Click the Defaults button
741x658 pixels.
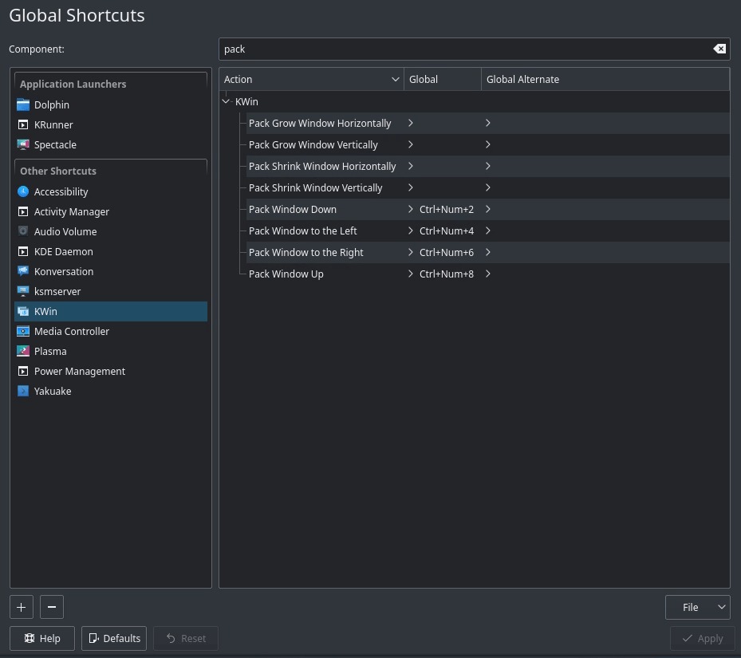[x=113, y=638]
